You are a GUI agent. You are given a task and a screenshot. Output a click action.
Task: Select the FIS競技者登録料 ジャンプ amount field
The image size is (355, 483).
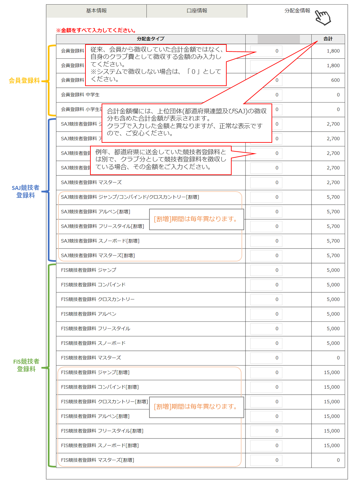coord(266,270)
